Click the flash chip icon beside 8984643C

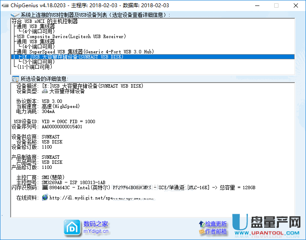[x=45, y=188]
